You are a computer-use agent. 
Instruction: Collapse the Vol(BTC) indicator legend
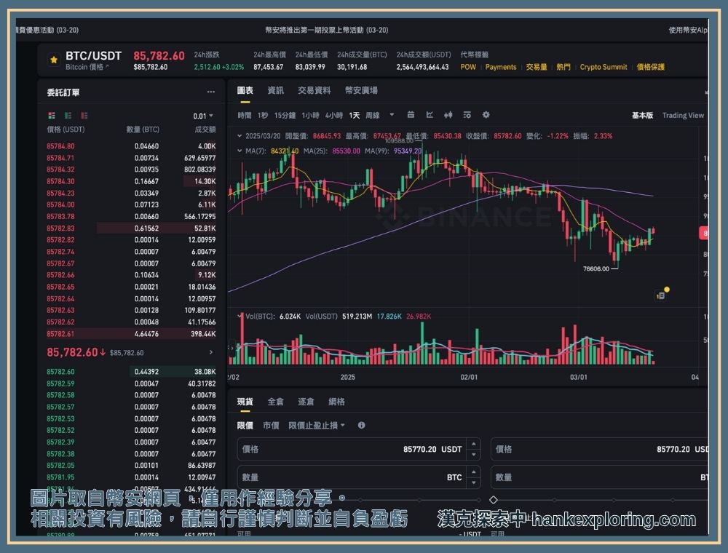(x=240, y=317)
